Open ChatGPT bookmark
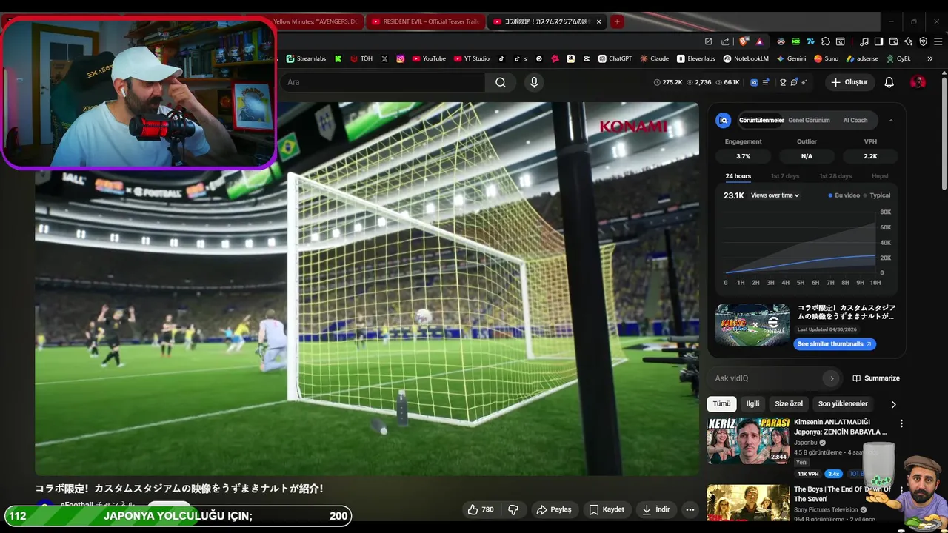The width and height of the screenshot is (948, 533). pyautogui.click(x=615, y=58)
